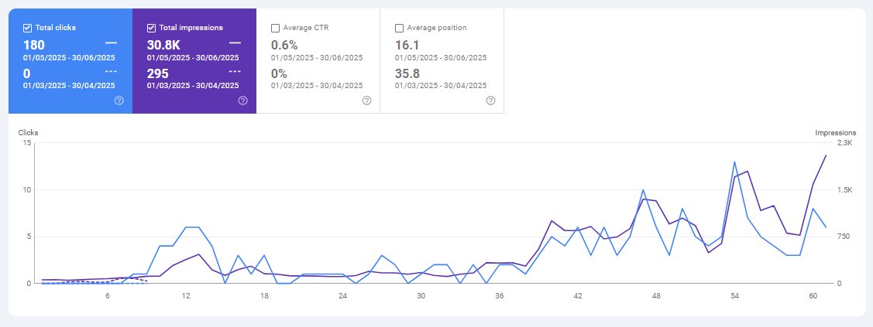Screen dimensions: 873x327
Task: Click the 0.6% average CTR value
Action: [x=284, y=46]
